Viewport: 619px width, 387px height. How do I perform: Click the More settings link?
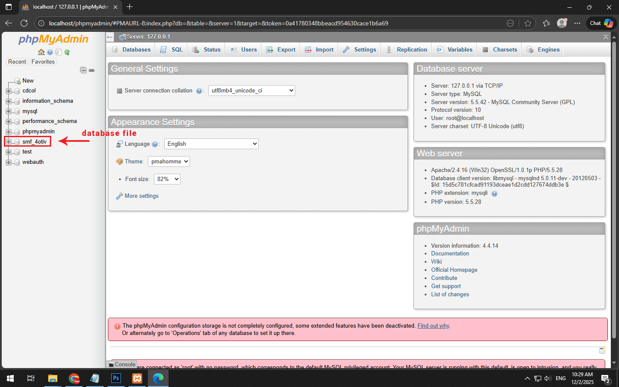click(141, 196)
